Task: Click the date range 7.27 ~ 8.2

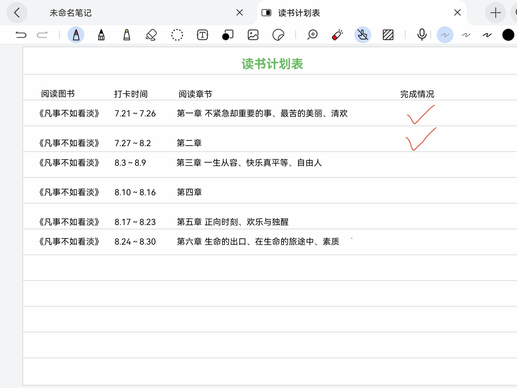Action: 133,143
